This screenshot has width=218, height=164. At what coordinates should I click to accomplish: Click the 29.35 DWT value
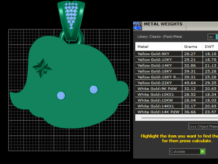[211, 83]
